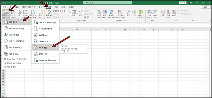Select Azure에서 menu item
This screenshot has width=212, height=98.
coord(17,35)
